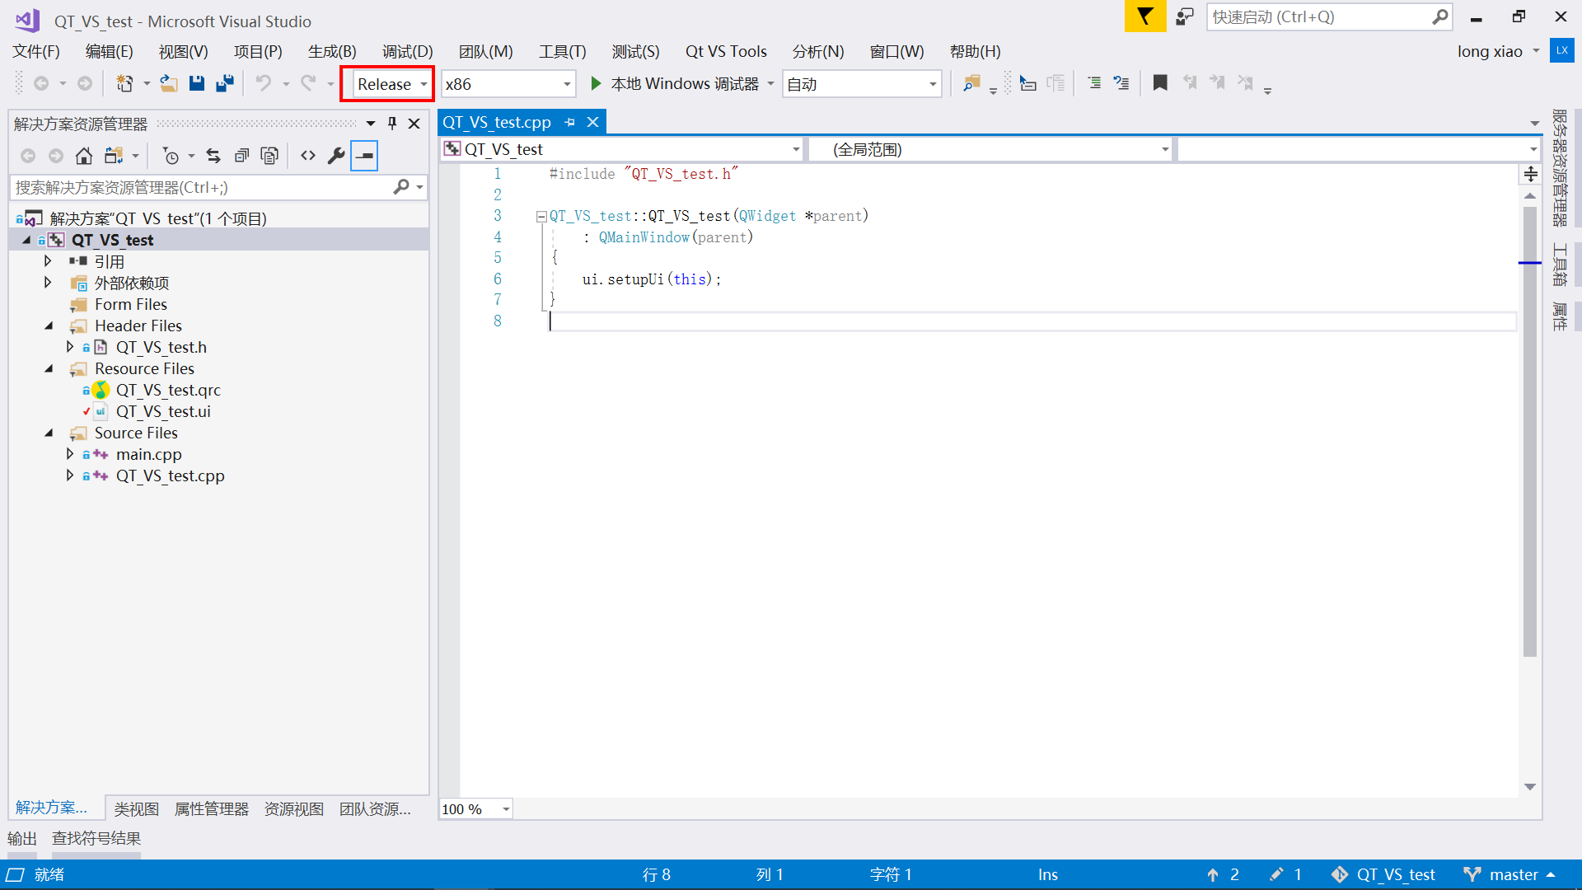Open the Release configuration dropdown
Image resolution: width=1582 pixels, height=890 pixels.
391,84
